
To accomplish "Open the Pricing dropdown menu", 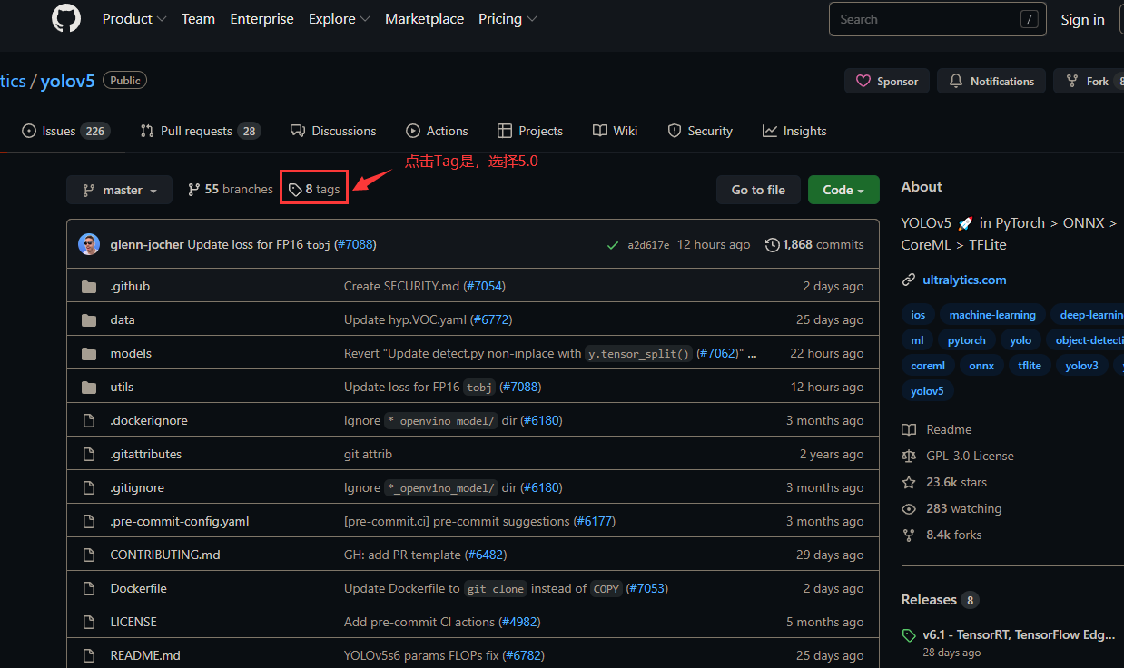I will [508, 19].
